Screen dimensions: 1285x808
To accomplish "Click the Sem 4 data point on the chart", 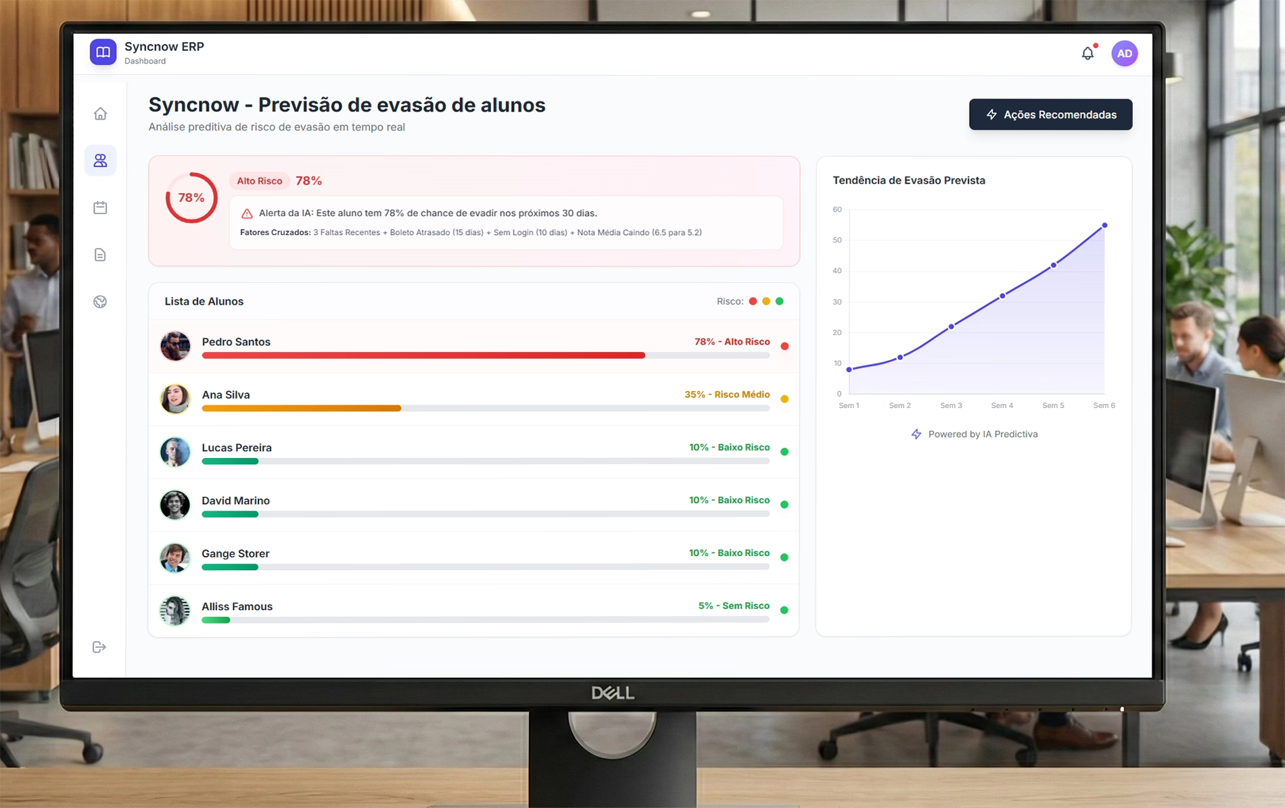I will 1002,296.
